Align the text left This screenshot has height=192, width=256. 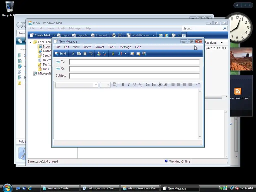173,84
